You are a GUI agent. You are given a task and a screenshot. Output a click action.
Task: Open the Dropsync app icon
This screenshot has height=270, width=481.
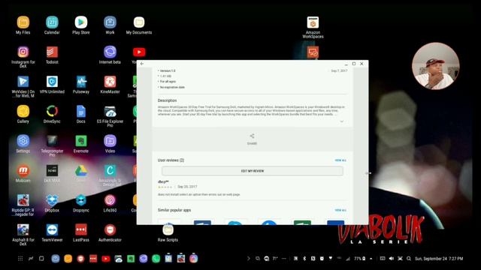point(81,200)
